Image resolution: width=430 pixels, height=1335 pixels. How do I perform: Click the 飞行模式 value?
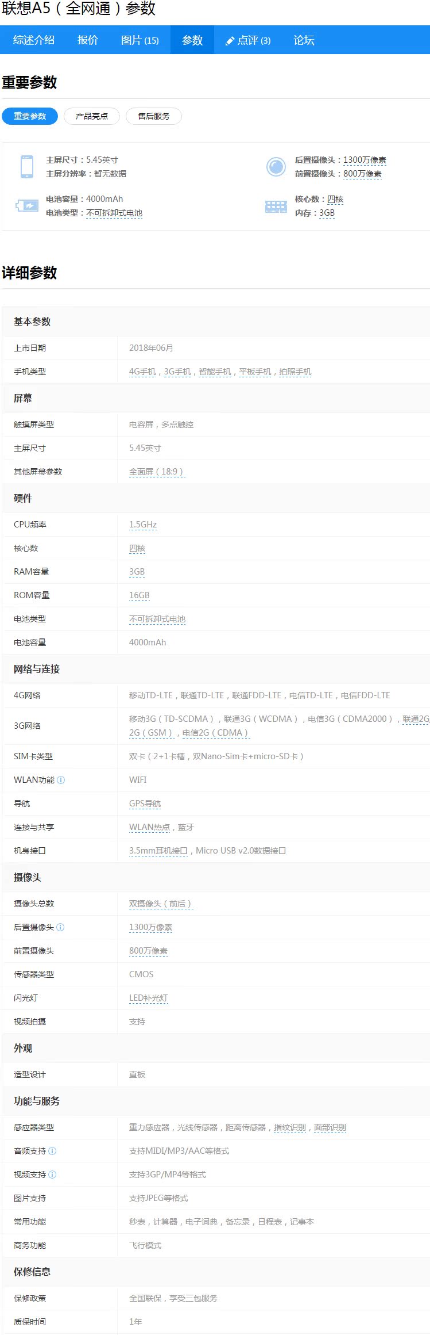point(145,1245)
